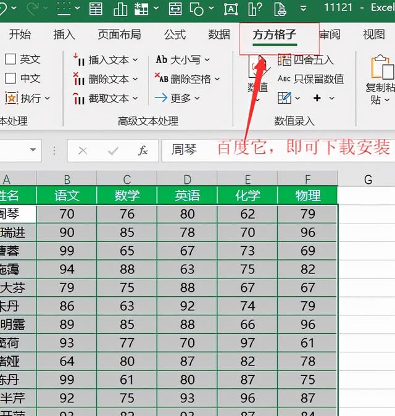The width and height of the screenshot is (395, 416).
Task: Click the Shapes icon in quick access toolbar
Action: [196, 9]
